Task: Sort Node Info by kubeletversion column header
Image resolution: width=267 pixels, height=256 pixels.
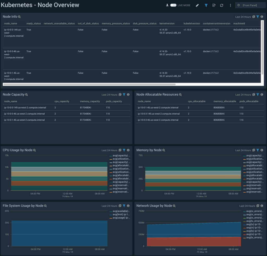Action: [x=192, y=23]
